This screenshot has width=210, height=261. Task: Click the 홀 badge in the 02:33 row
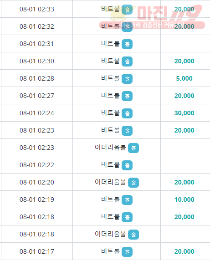click(x=127, y=10)
